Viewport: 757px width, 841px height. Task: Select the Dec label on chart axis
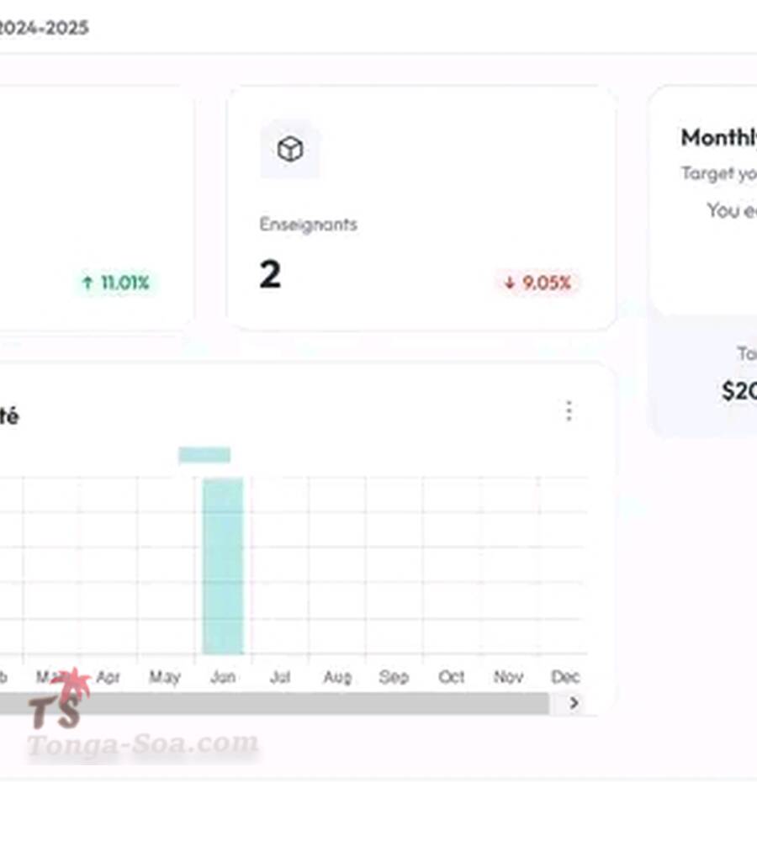[x=565, y=677]
